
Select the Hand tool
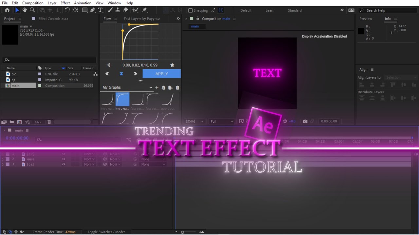point(25,10)
